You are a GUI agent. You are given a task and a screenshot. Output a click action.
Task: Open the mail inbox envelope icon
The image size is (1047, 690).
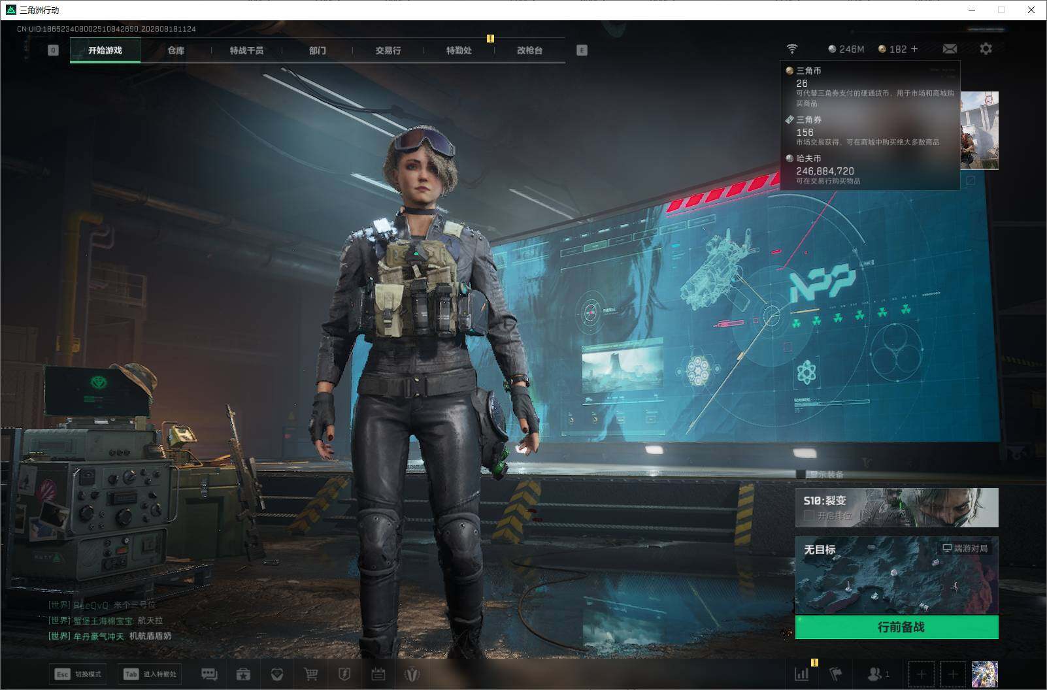(x=950, y=49)
